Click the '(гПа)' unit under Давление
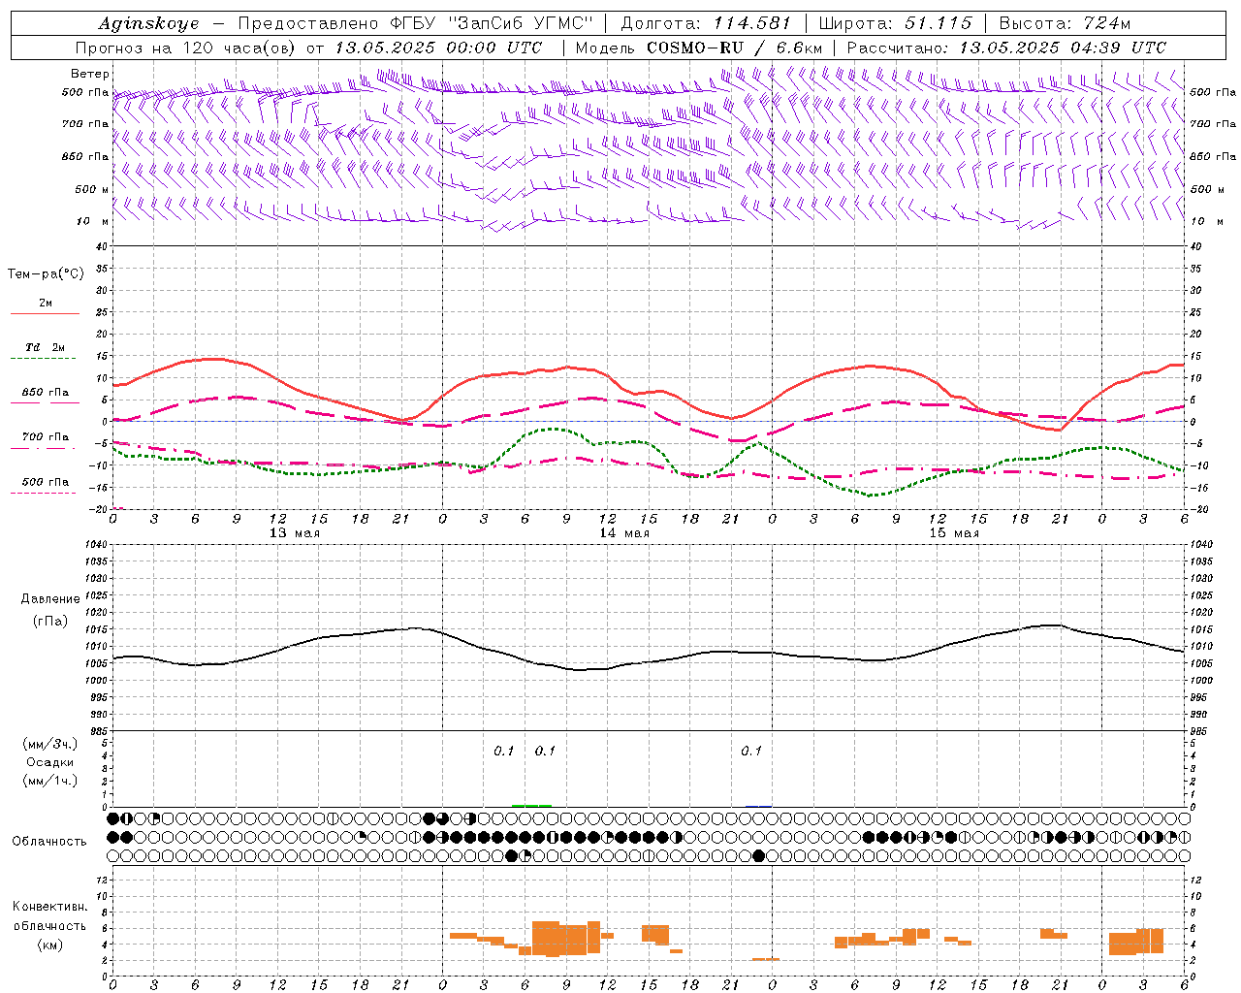1241x993 pixels. tap(50, 621)
